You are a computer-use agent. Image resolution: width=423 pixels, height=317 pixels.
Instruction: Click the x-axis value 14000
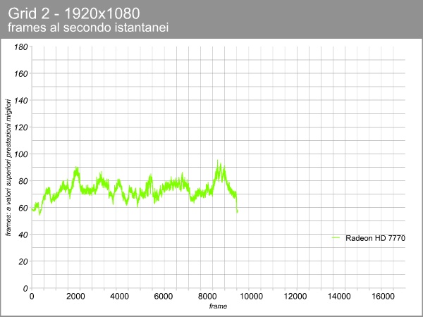[339, 297]
